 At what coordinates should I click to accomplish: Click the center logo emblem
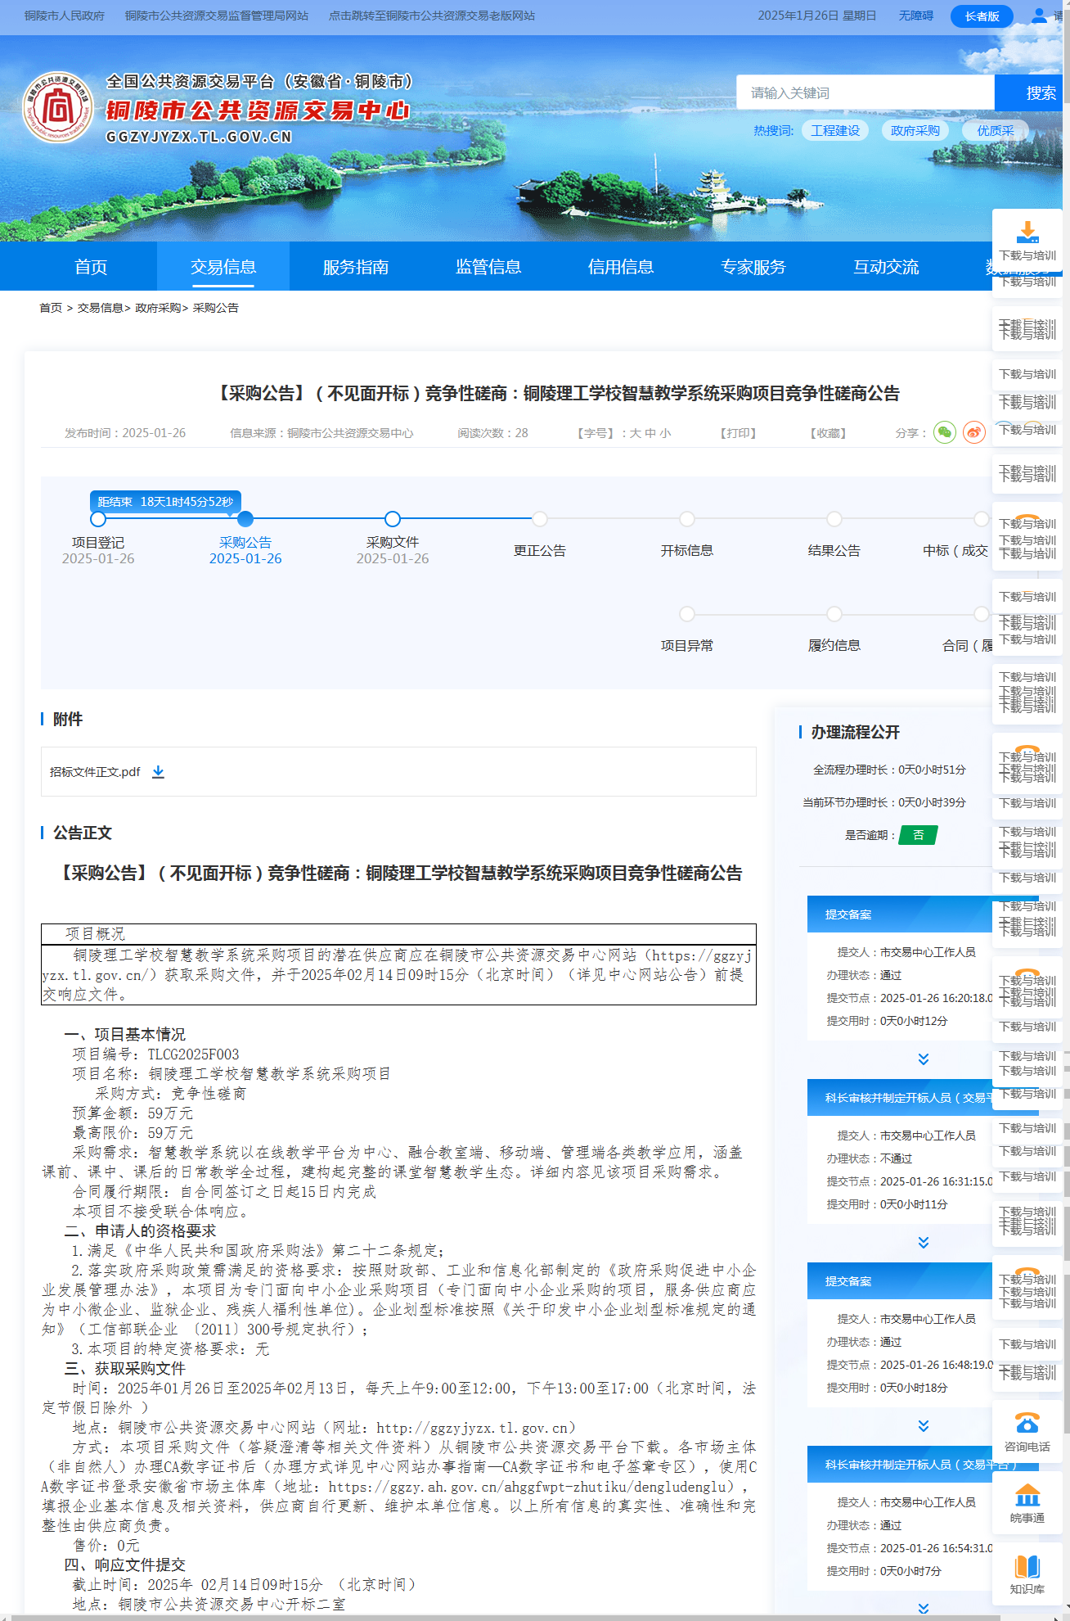tap(57, 107)
